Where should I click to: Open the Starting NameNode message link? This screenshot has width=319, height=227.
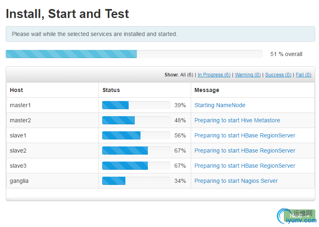pyautogui.click(x=220, y=105)
